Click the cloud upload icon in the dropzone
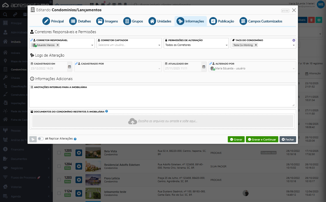The height and width of the screenshot is (202, 326). [132, 121]
